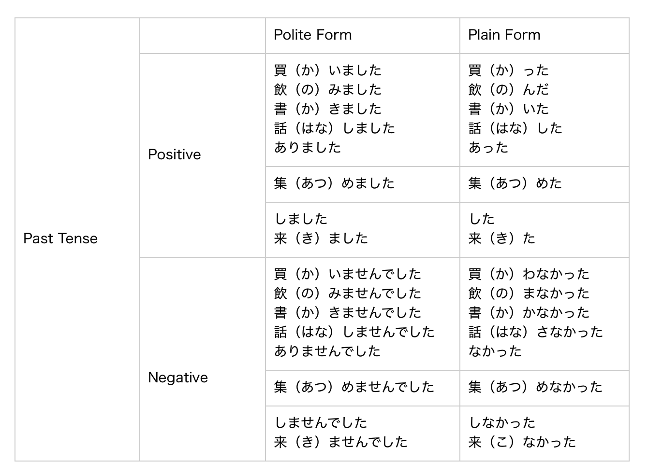Screen dimensions: 648x476
Task: Select the "Polite Form" column header
Action: [x=312, y=35]
